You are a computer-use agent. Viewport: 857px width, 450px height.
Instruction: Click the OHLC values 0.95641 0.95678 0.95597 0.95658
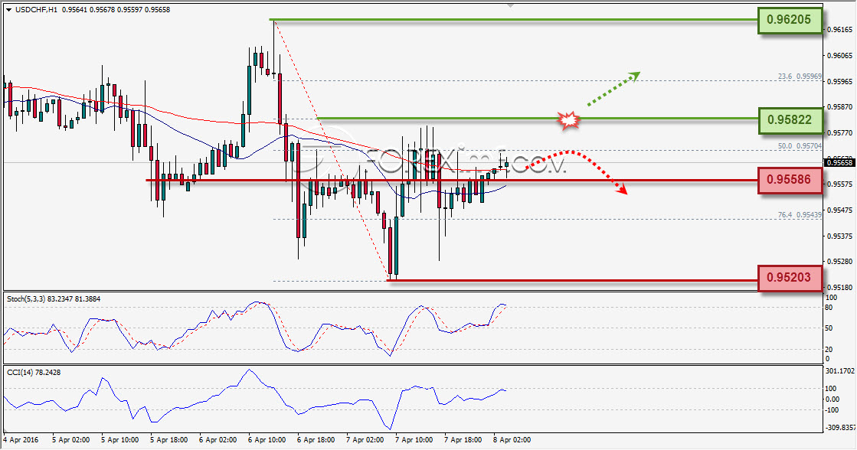[116, 10]
